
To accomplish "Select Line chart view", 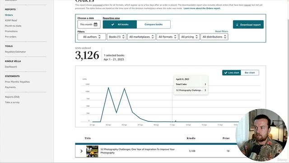I will pyautogui.click(x=232, y=72).
